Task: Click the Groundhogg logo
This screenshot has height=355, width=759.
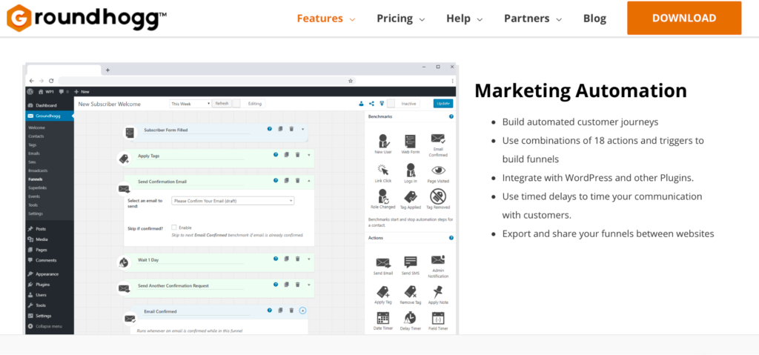Action: [x=87, y=19]
